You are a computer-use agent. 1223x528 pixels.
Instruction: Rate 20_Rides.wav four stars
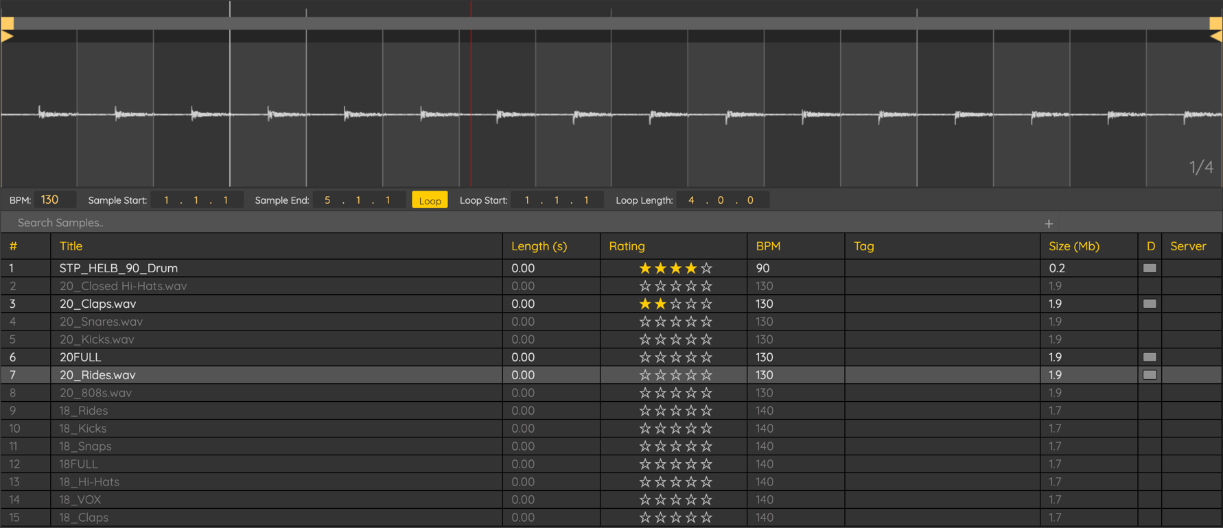(691, 375)
